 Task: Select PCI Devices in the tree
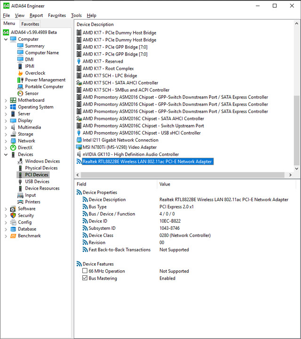37,175
